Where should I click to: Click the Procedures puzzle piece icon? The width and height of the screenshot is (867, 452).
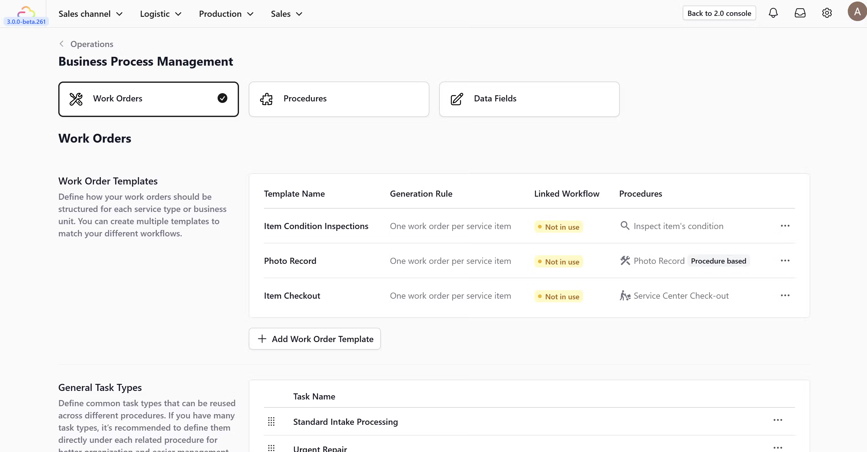pos(266,99)
